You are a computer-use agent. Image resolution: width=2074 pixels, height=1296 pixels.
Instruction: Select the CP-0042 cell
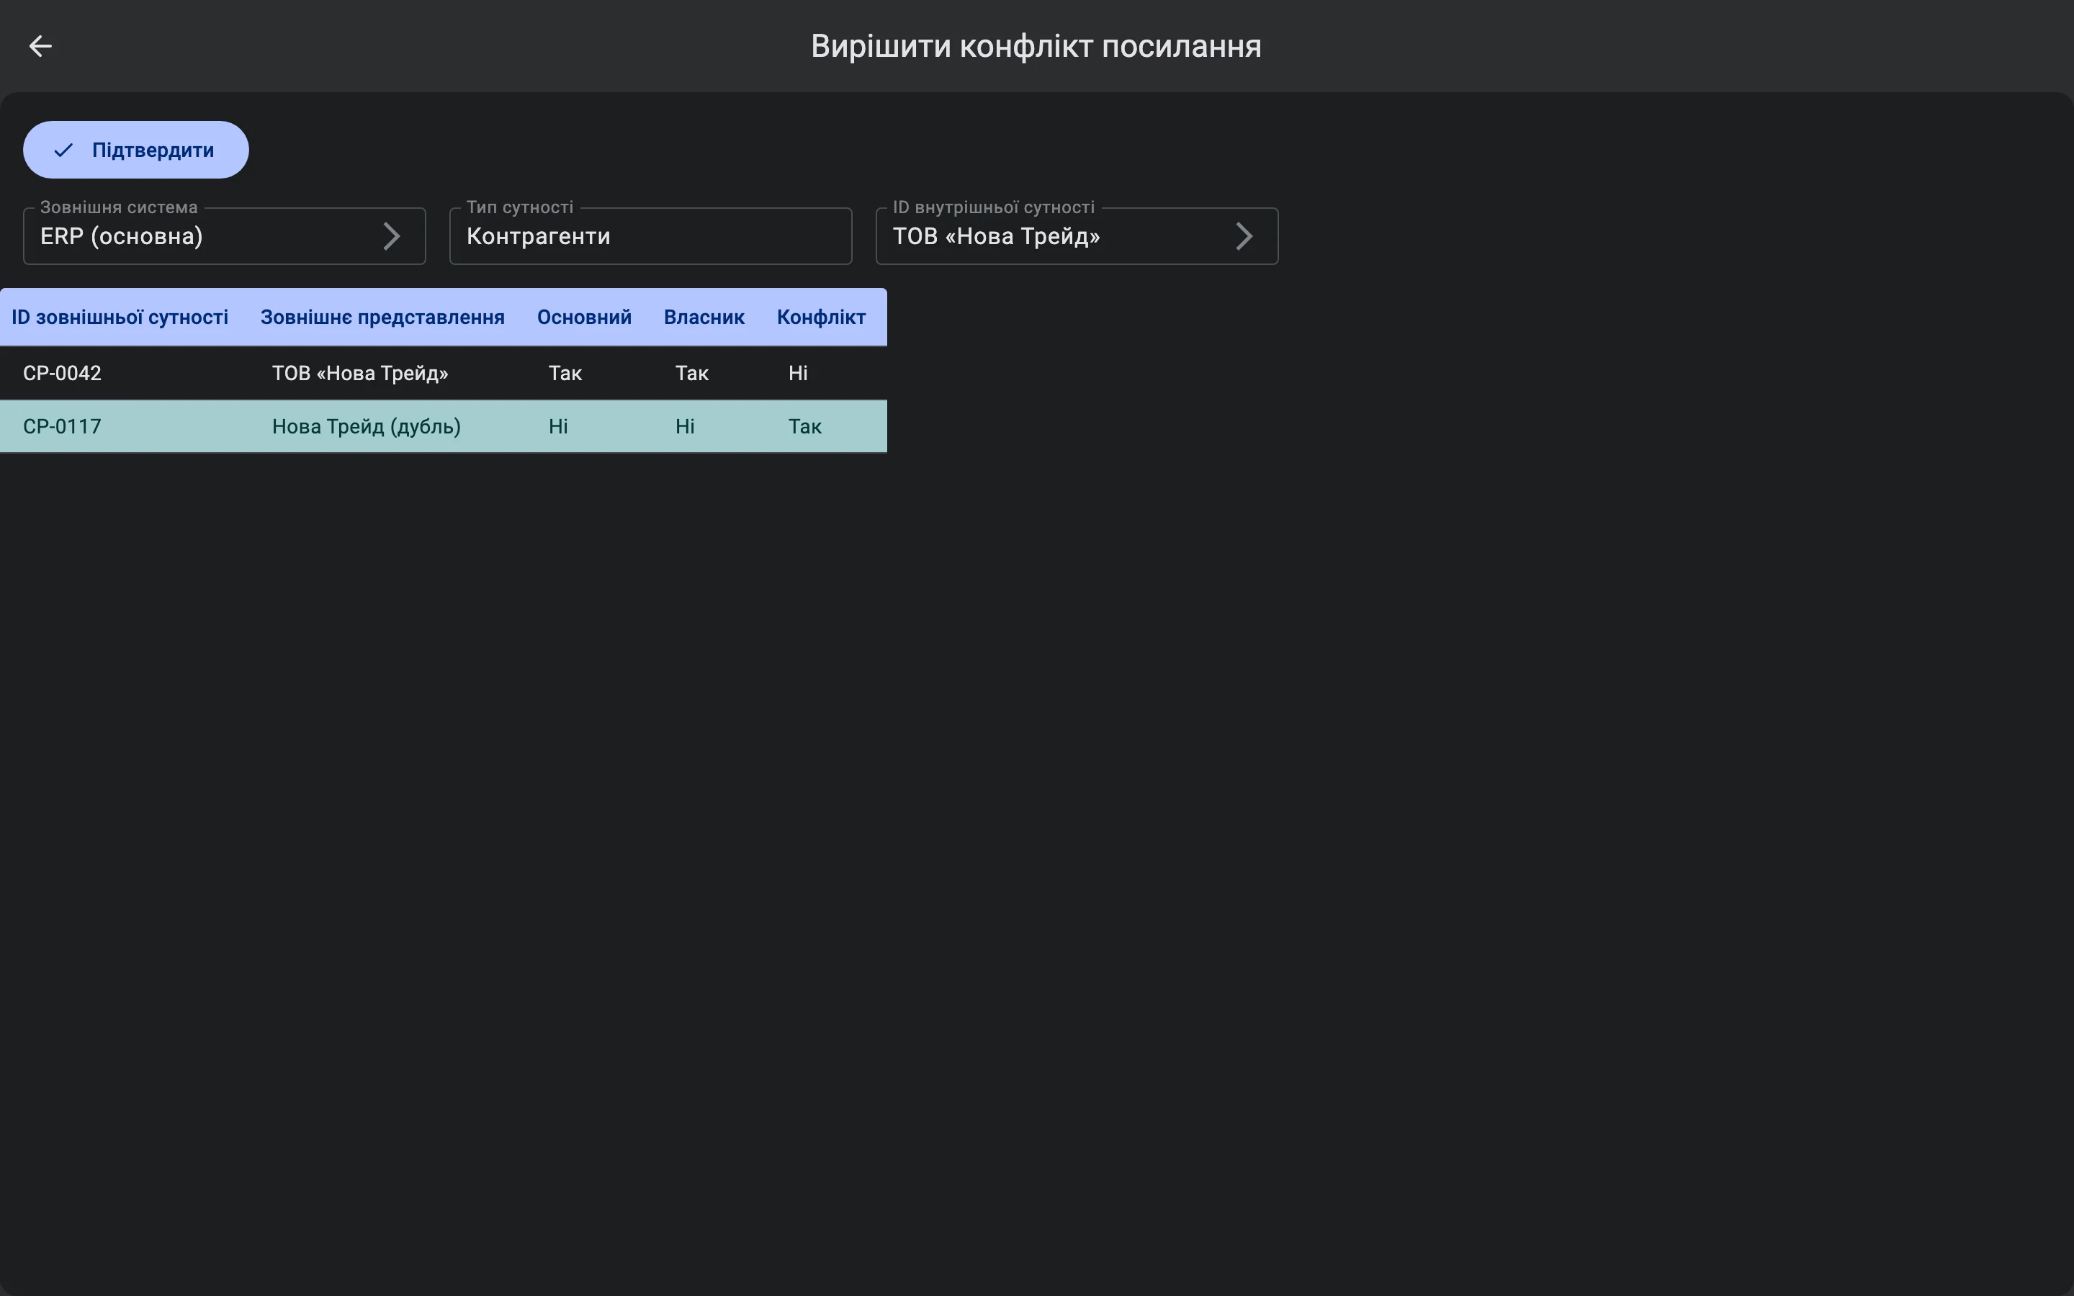point(63,373)
